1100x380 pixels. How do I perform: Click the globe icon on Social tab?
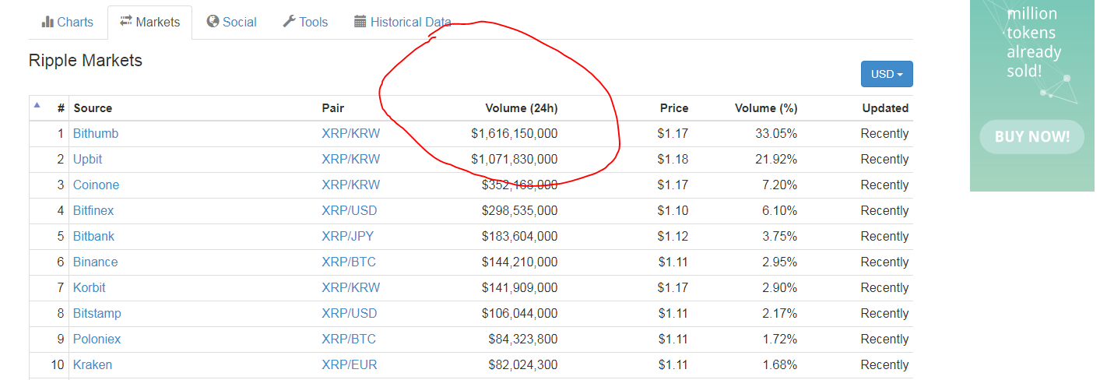pos(213,22)
